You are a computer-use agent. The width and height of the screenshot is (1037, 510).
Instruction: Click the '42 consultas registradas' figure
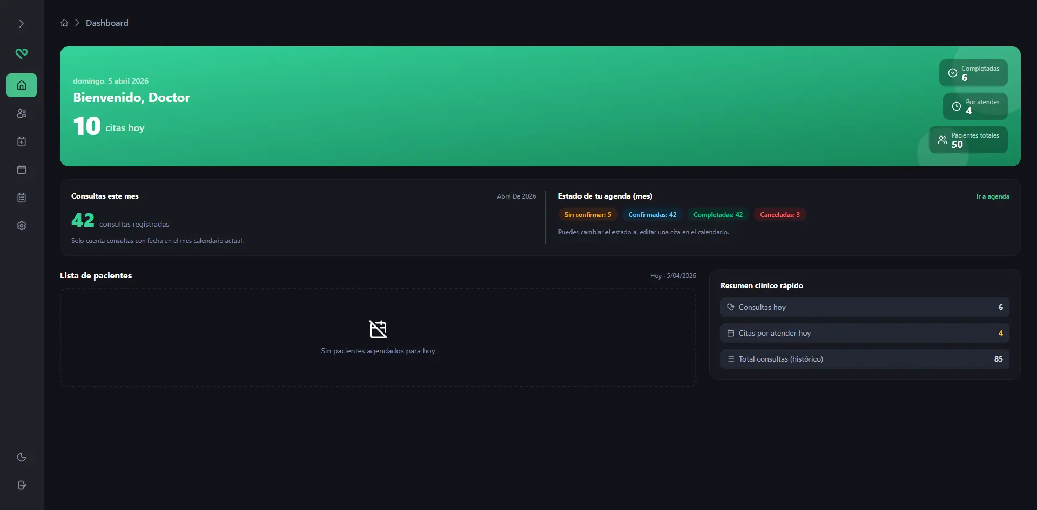click(x=120, y=220)
